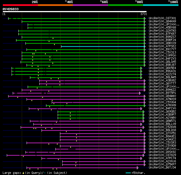Viewport: 181px width, 175px height.
Task: Pick the UniRef100_A7R0H9 subject label
Action: (x=162, y=105)
